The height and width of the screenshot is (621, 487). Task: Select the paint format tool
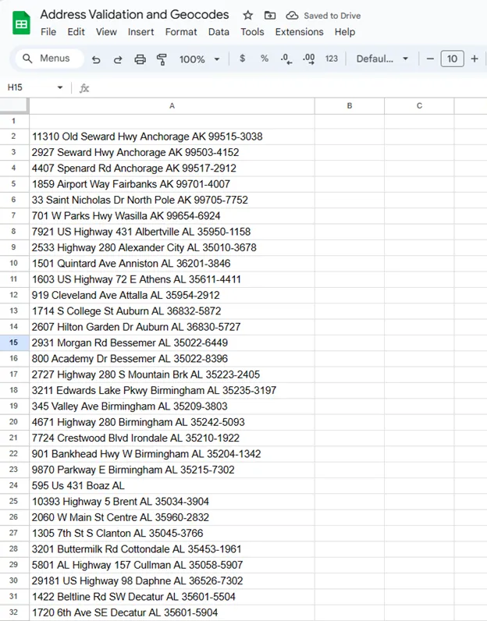pyautogui.click(x=162, y=59)
